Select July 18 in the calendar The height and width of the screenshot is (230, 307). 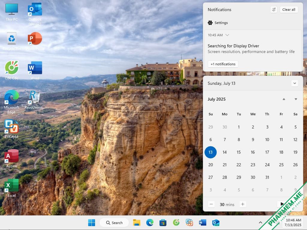click(281, 152)
